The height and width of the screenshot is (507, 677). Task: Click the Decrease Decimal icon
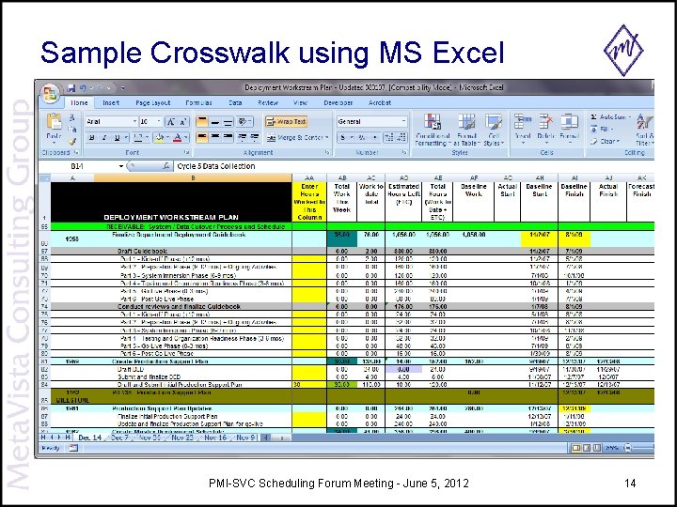pyautogui.click(x=401, y=137)
